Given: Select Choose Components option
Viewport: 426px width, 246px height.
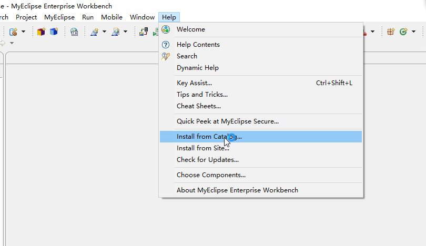Looking at the screenshot, I should pos(211,175).
